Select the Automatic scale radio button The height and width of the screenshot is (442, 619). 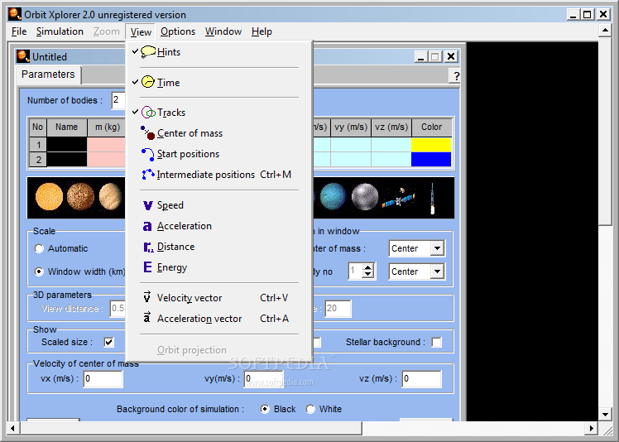pyautogui.click(x=39, y=248)
